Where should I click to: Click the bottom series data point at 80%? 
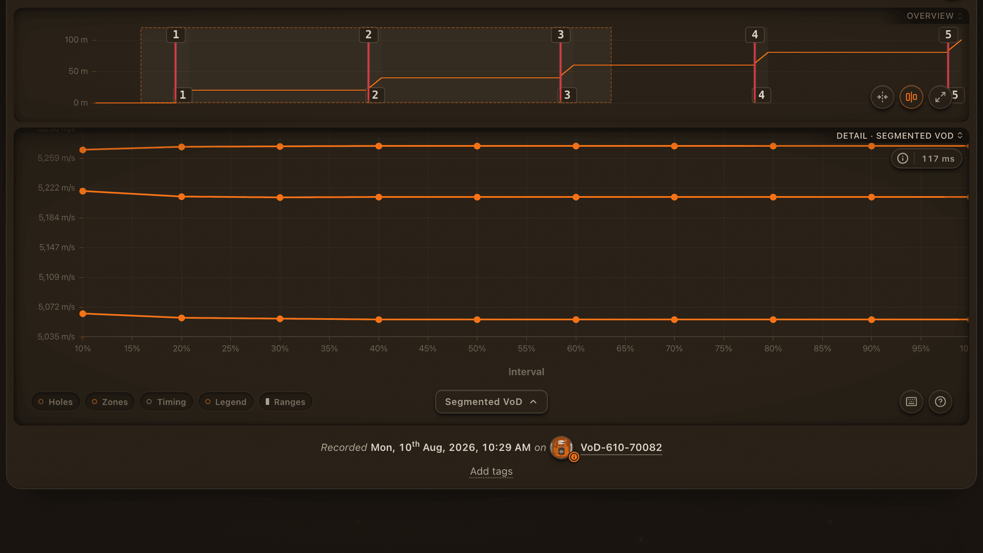pos(773,319)
